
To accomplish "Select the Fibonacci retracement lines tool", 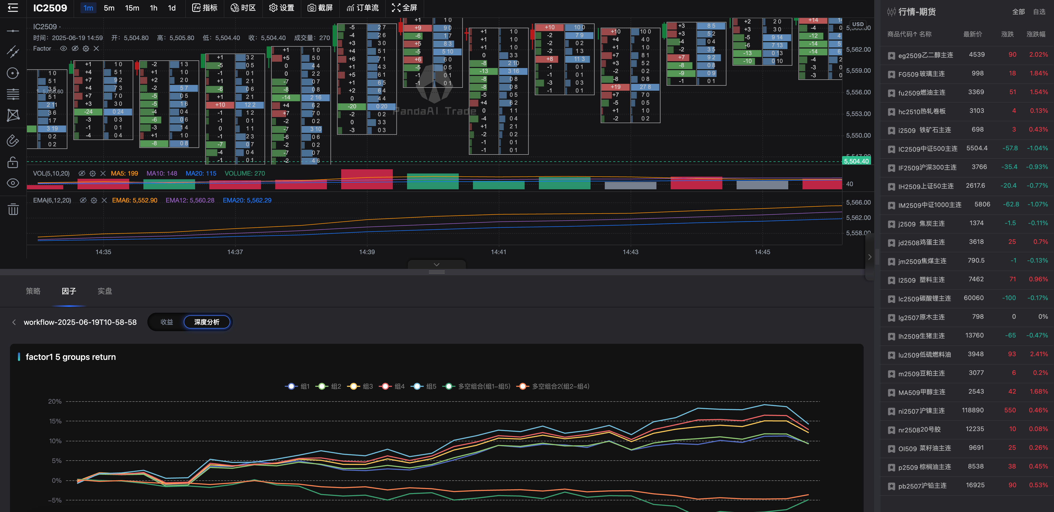I will [13, 94].
